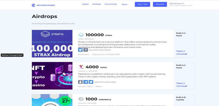Click the Deposit button
The width and height of the screenshot is (219, 106).
point(160,4)
